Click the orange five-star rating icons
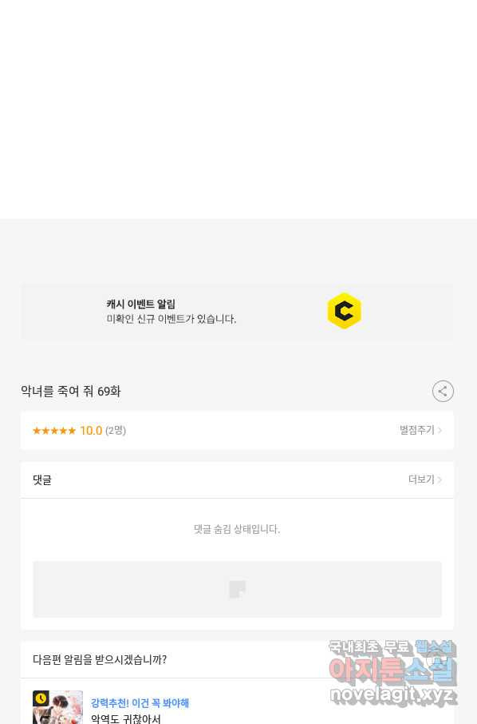The height and width of the screenshot is (724, 477). [54, 431]
